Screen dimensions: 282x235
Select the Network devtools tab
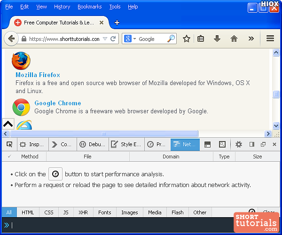tap(185, 144)
